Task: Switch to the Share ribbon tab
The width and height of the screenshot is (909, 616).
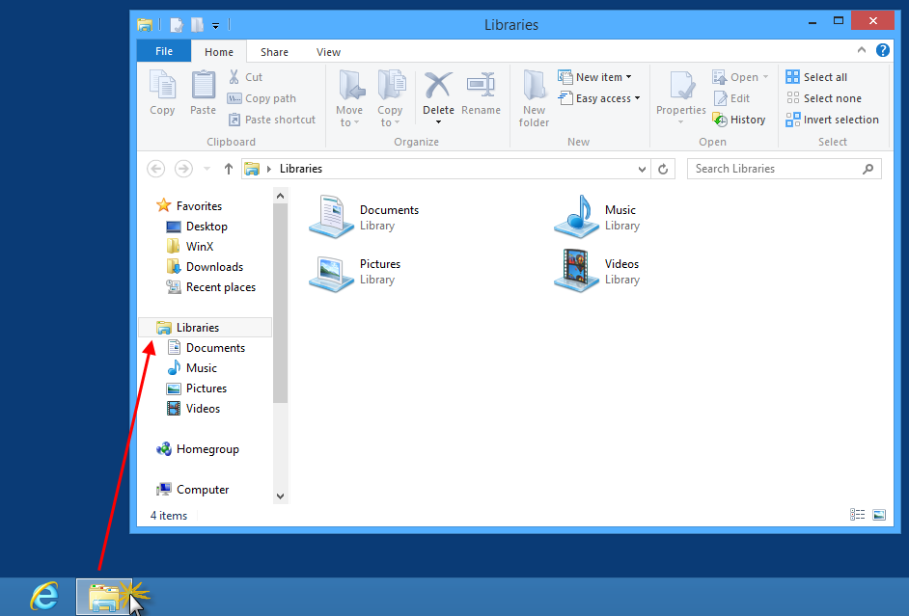Action: (274, 51)
